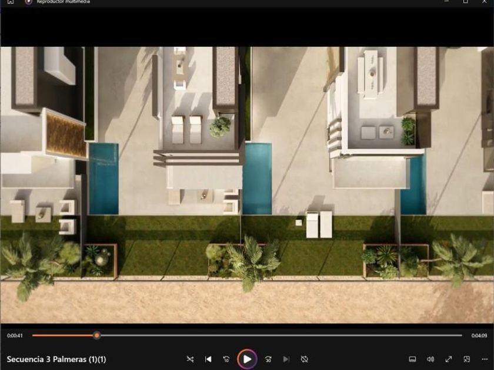The image size is (494, 370).
Task: Go to next track
Action: point(286,359)
